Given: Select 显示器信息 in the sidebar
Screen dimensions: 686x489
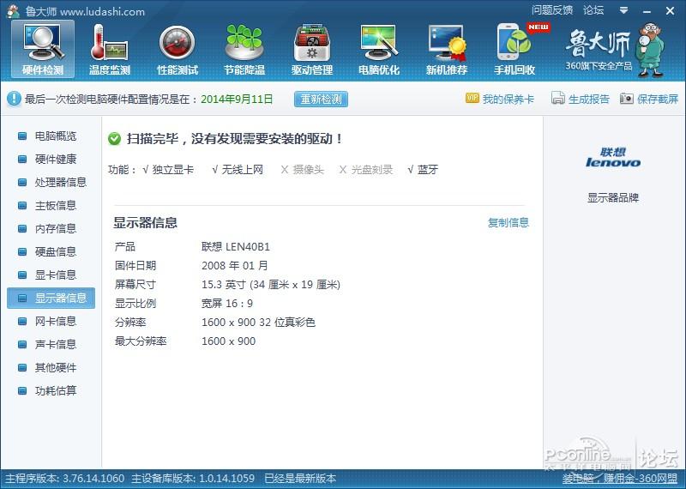Looking at the screenshot, I should [x=51, y=299].
